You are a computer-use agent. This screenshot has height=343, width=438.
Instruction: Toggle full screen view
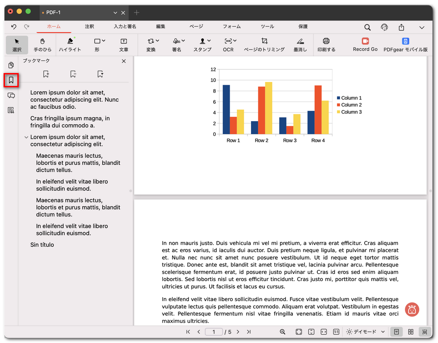299,332
